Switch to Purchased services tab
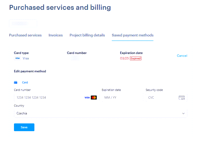 click(x=25, y=35)
